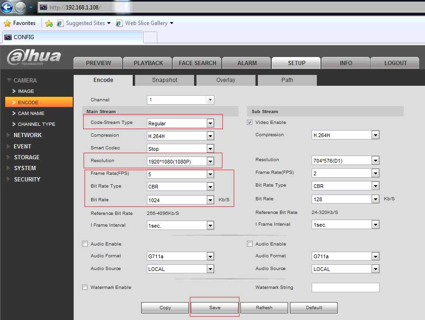Image resolution: width=425 pixels, height=320 pixels.
Task: Click the Default button
Action: point(314,307)
